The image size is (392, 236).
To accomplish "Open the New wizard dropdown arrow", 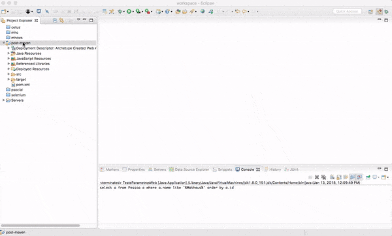I will pyautogui.click(x=8, y=12).
